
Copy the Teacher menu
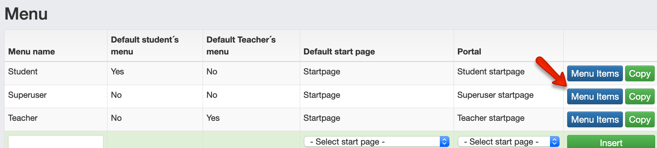[x=640, y=120]
